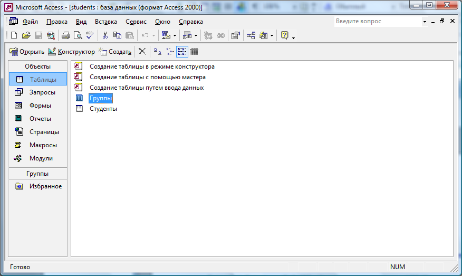Click the Help question mark icon
Image resolution: width=462 pixels, height=276 pixels.
click(284, 35)
